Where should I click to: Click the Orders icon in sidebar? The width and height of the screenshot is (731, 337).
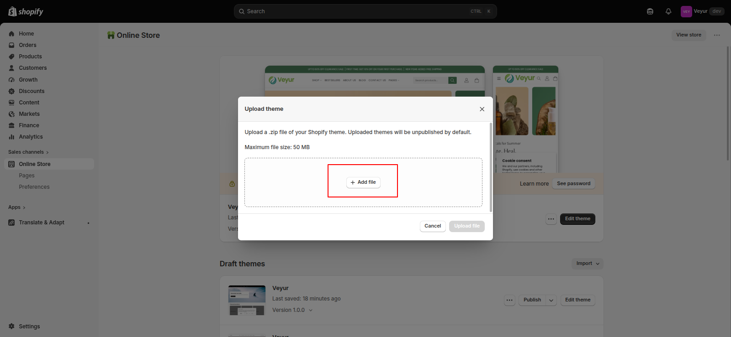(11, 45)
